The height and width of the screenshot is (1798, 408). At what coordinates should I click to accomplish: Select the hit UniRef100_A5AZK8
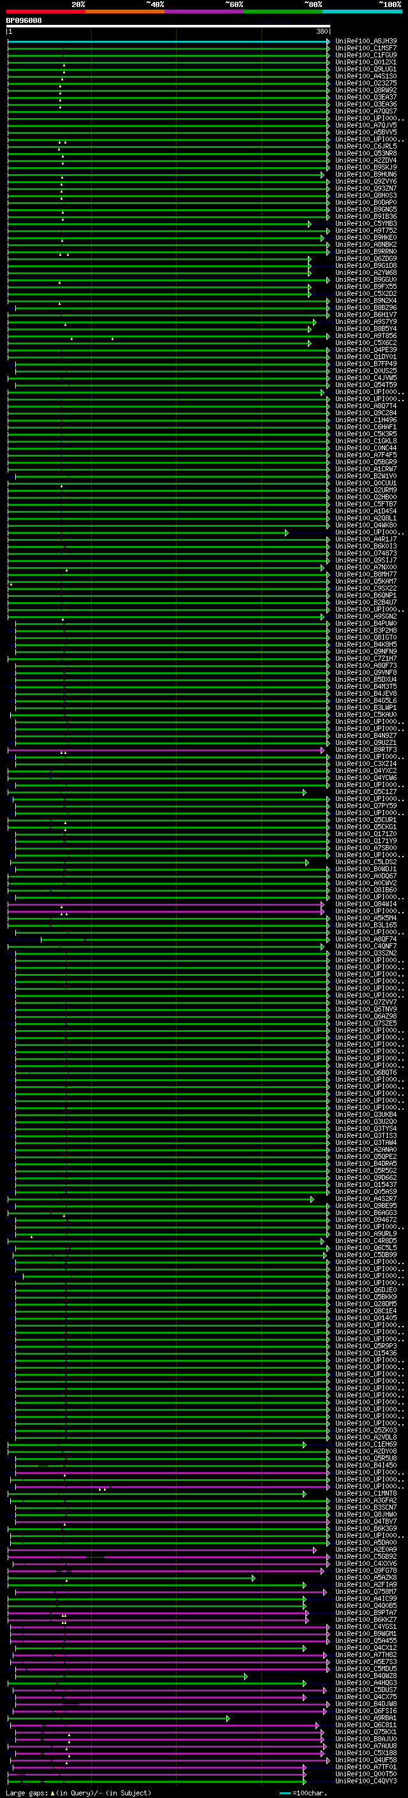366,1578
